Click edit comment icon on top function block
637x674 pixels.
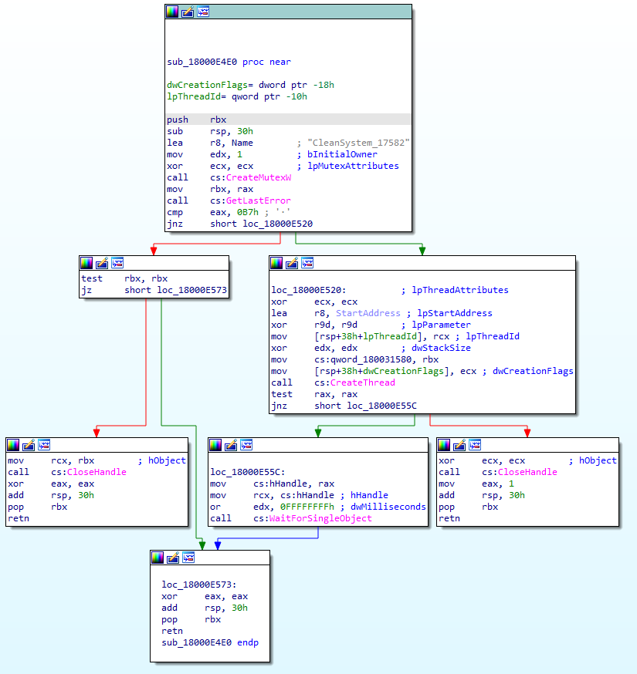188,12
